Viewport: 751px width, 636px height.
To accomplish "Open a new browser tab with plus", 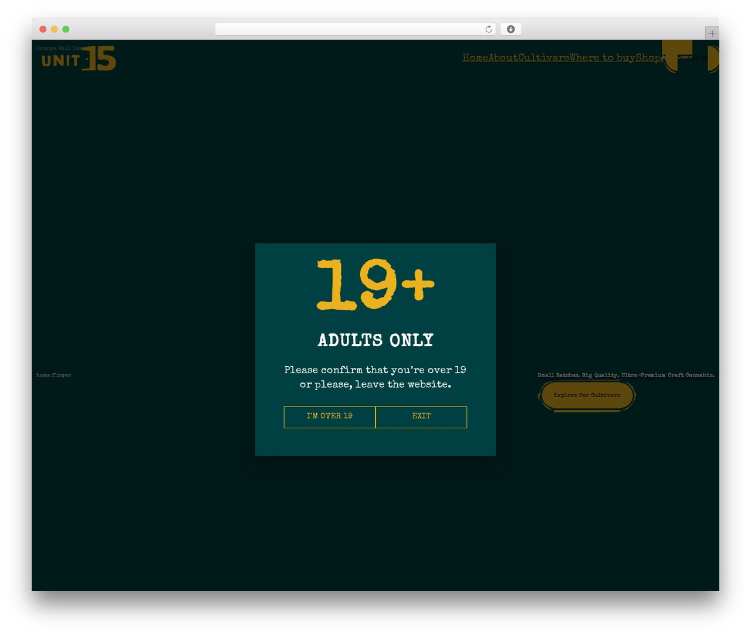I will coord(712,33).
